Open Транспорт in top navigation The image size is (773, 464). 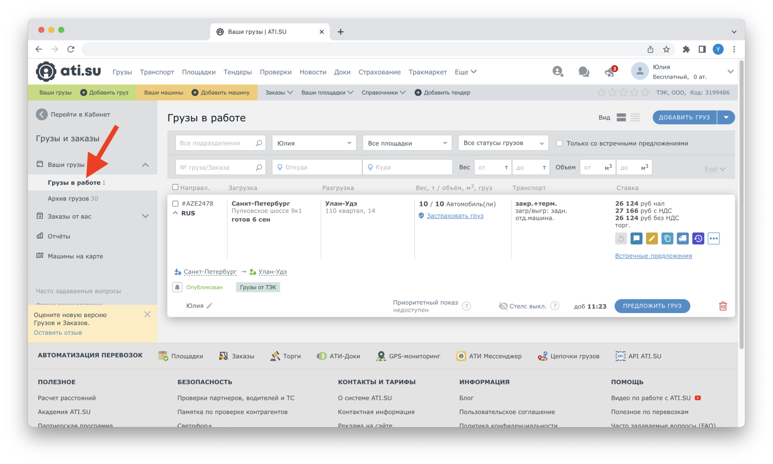click(x=157, y=72)
